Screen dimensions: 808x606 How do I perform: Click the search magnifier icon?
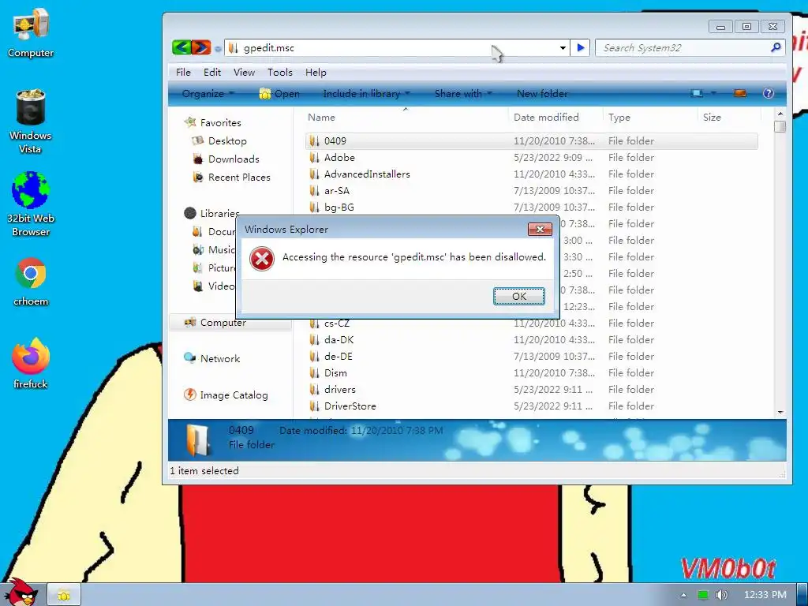click(776, 47)
